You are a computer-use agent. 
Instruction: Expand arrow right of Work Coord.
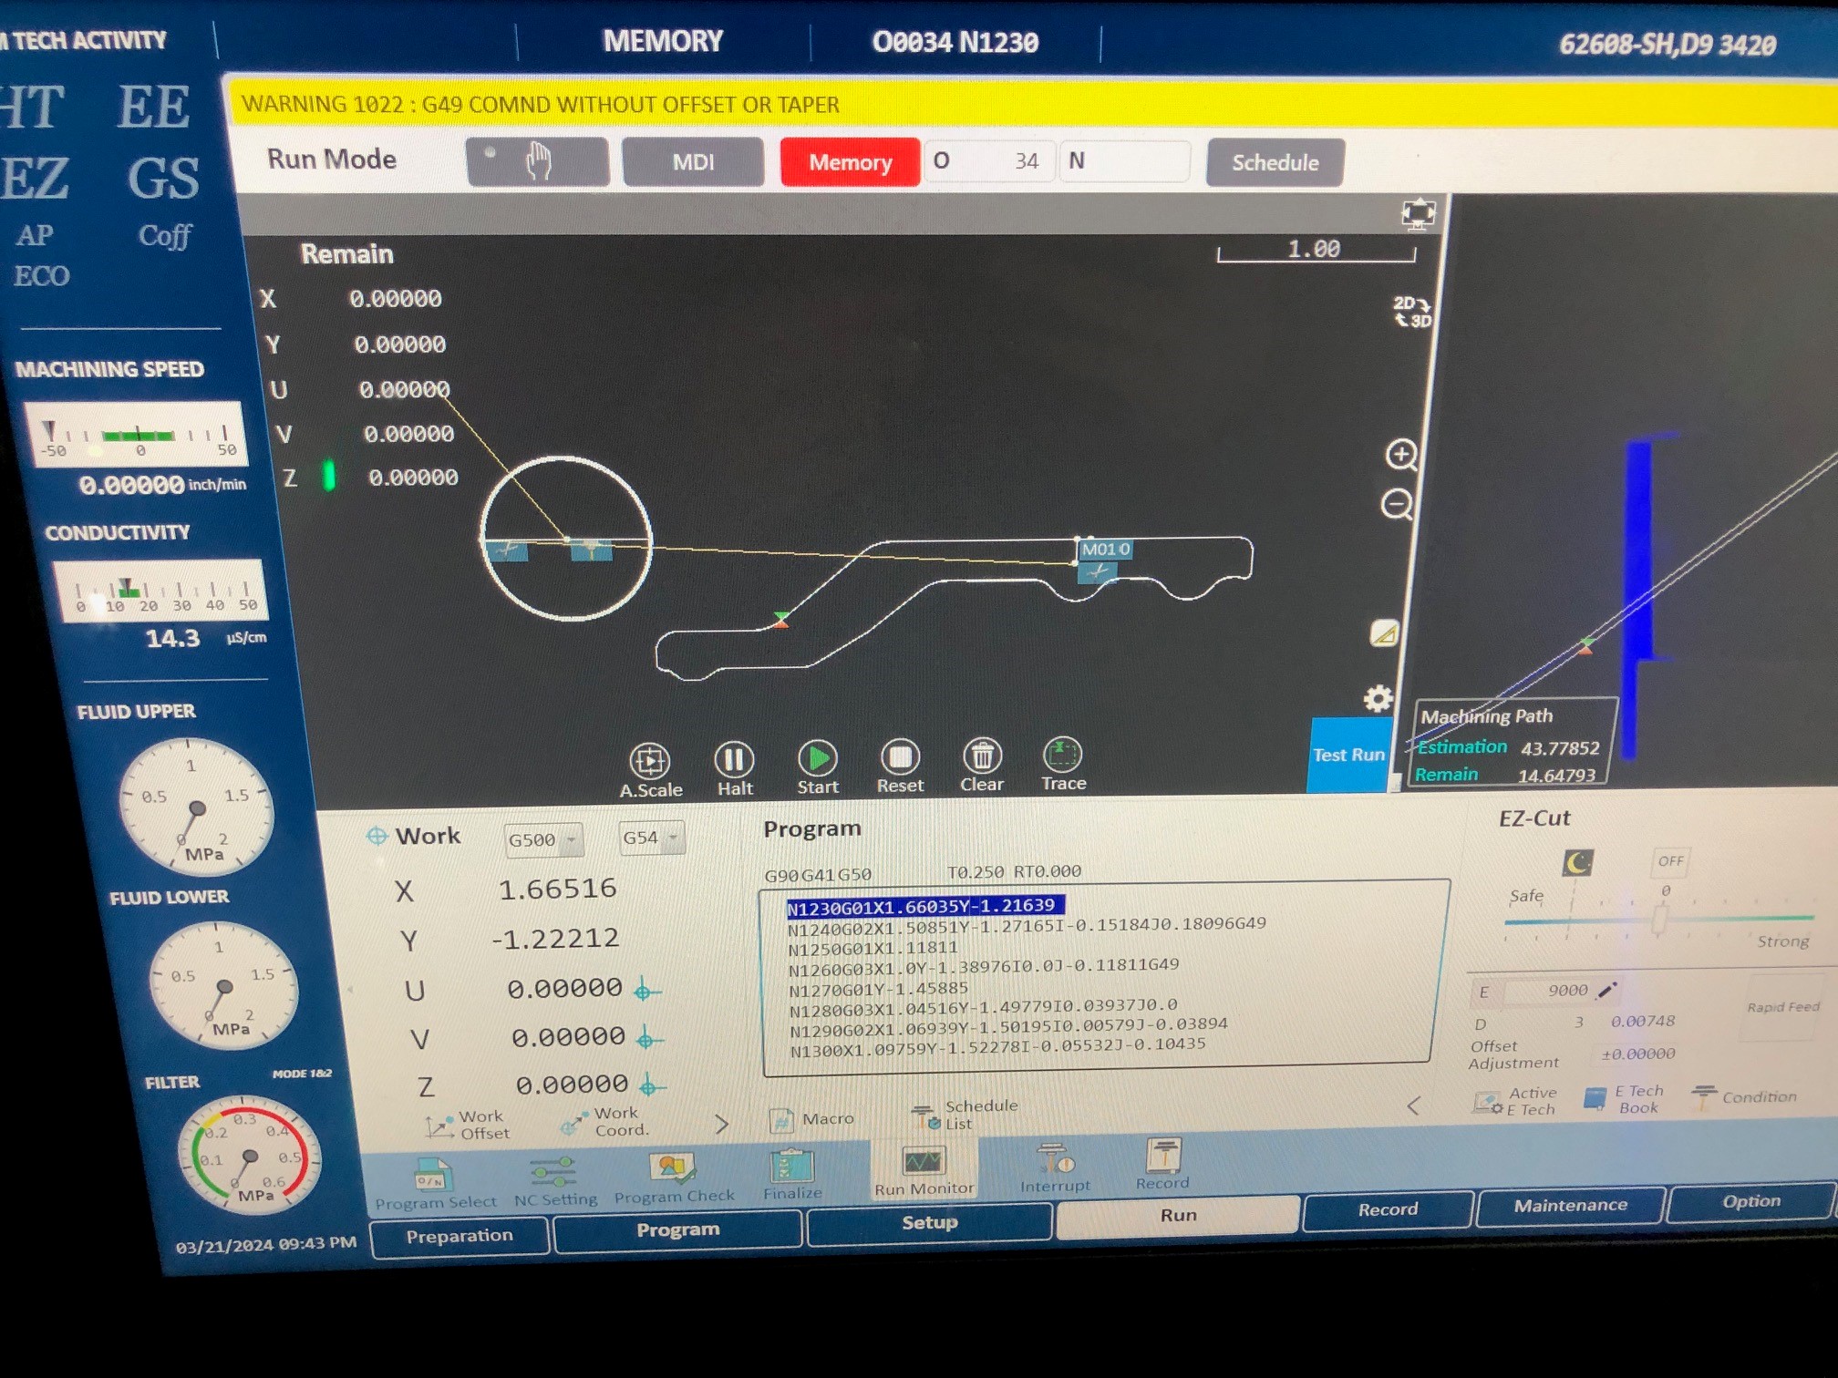721,1124
